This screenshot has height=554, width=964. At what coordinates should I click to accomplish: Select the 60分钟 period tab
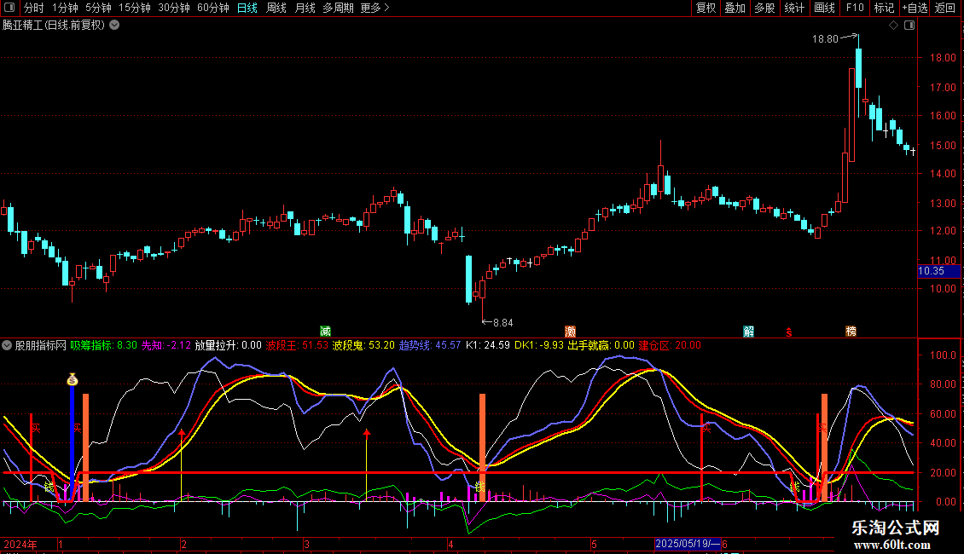coord(212,8)
